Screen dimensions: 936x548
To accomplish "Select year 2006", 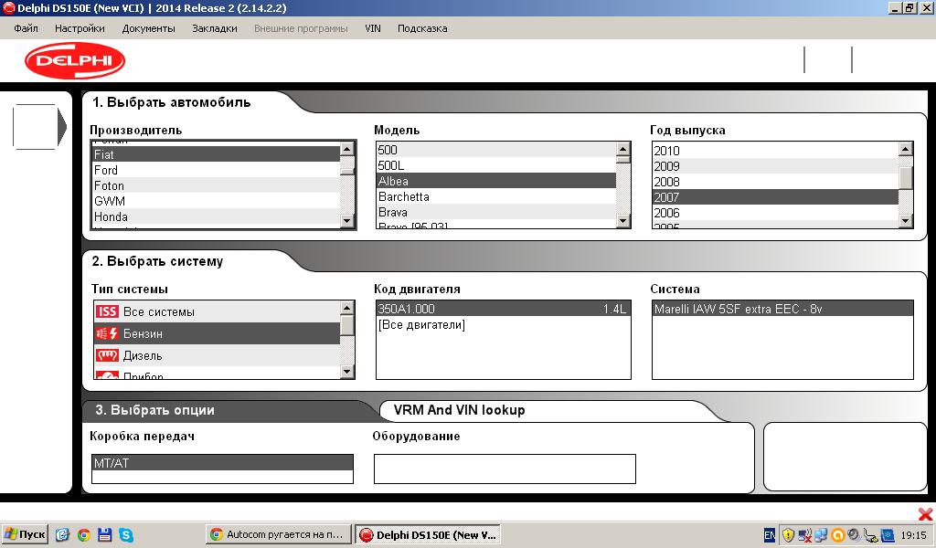I will (x=775, y=213).
